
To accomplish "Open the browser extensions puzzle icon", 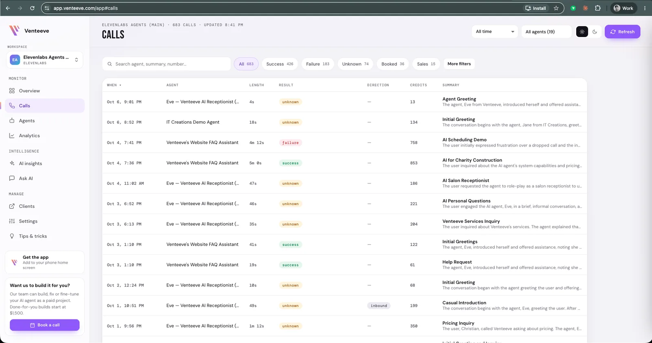I will (598, 8).
